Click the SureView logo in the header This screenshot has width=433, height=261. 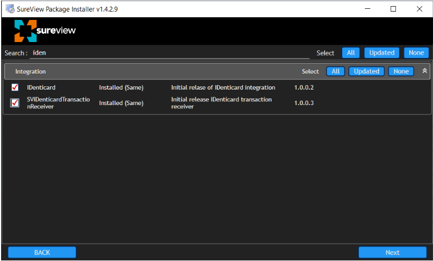tap(45, 30)
